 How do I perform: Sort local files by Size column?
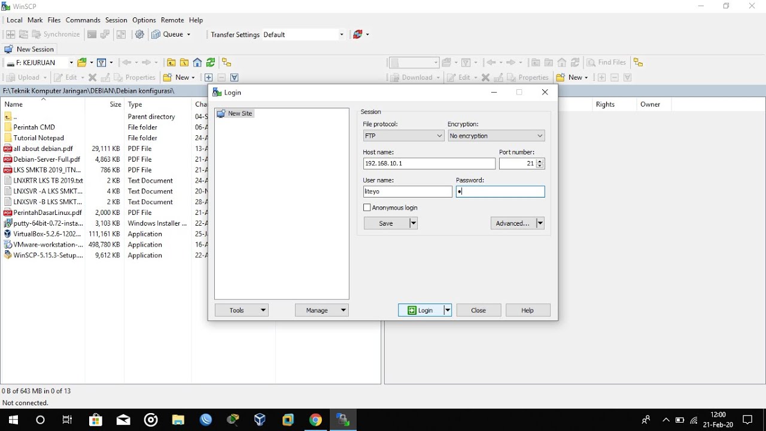tap(105, 104)
